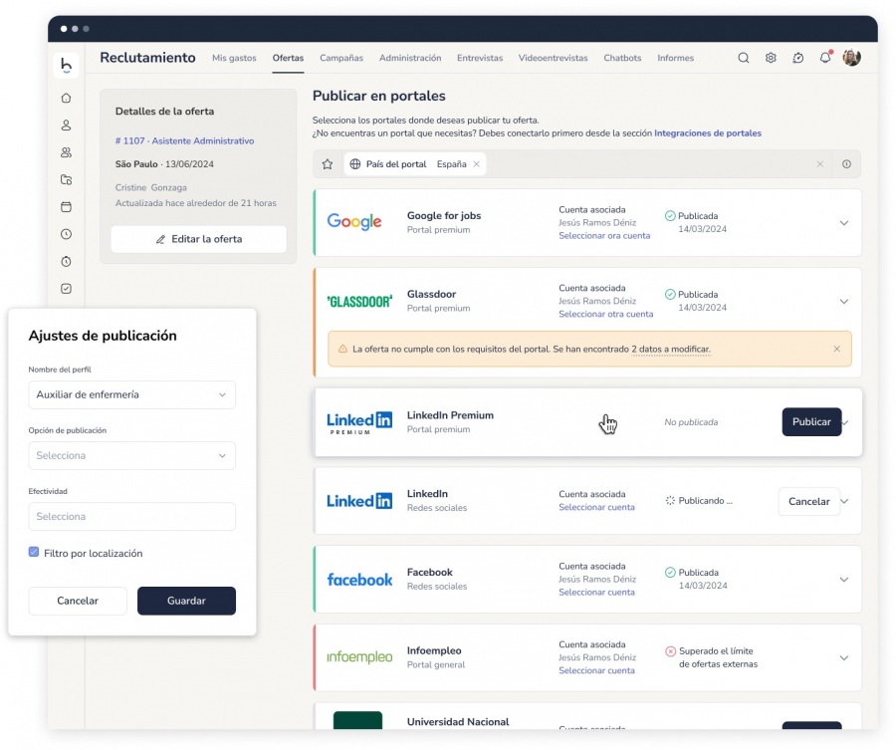Click Superado el límite status text
Viewport: 896px width, 750px height.
coord(718,657)
